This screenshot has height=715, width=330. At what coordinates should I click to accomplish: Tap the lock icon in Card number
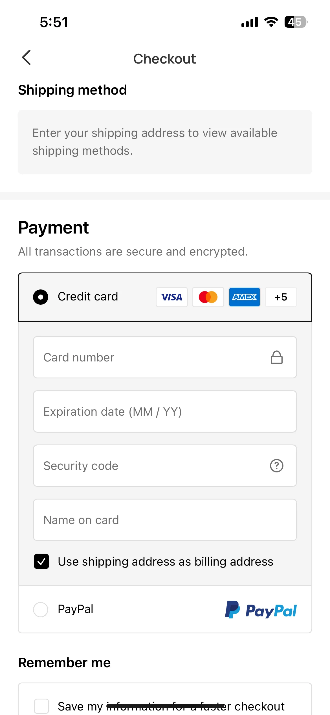pyautogui.click(x=276, y=357)
